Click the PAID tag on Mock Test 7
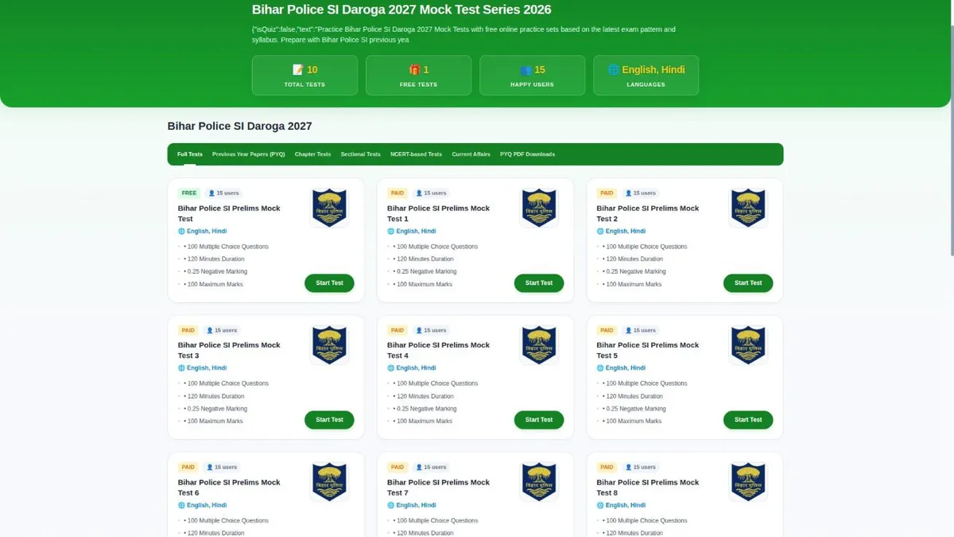The image size is (954, 537). [x=397, y=467]
